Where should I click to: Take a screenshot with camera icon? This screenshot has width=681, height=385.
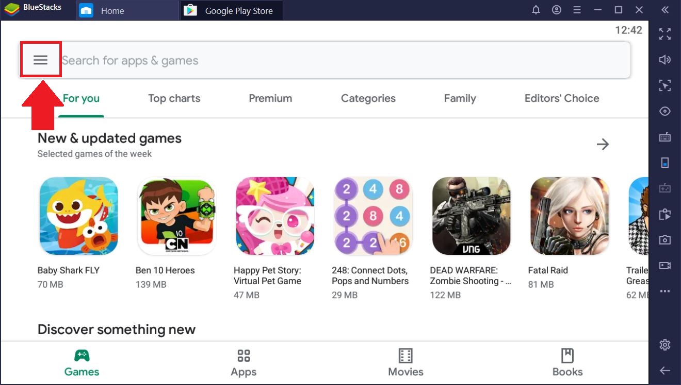pyautogui.click(x=665, y=240)
